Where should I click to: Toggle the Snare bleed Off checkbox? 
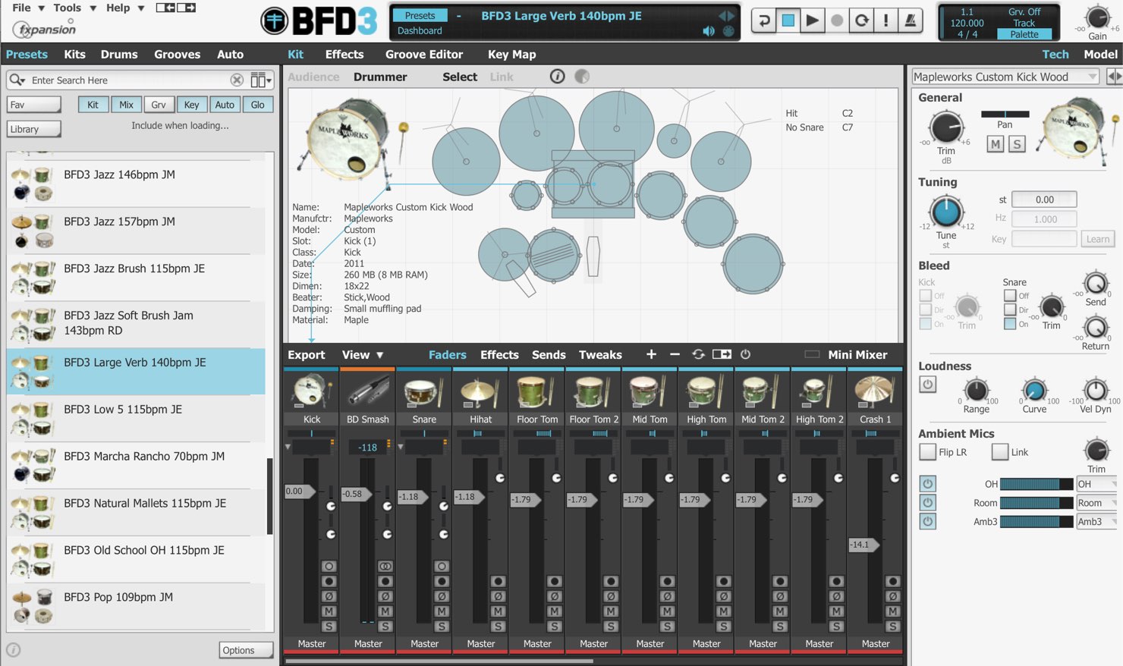click(x=1010, y=296)
